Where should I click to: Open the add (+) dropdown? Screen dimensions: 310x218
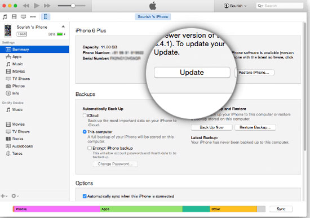tap(4, 196)
